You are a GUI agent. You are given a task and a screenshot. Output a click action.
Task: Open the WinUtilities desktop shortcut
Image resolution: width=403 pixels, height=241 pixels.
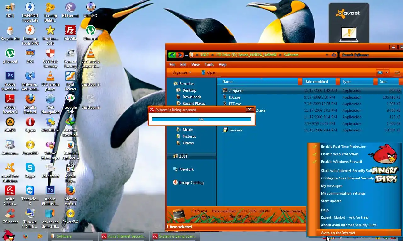point(50,125)
